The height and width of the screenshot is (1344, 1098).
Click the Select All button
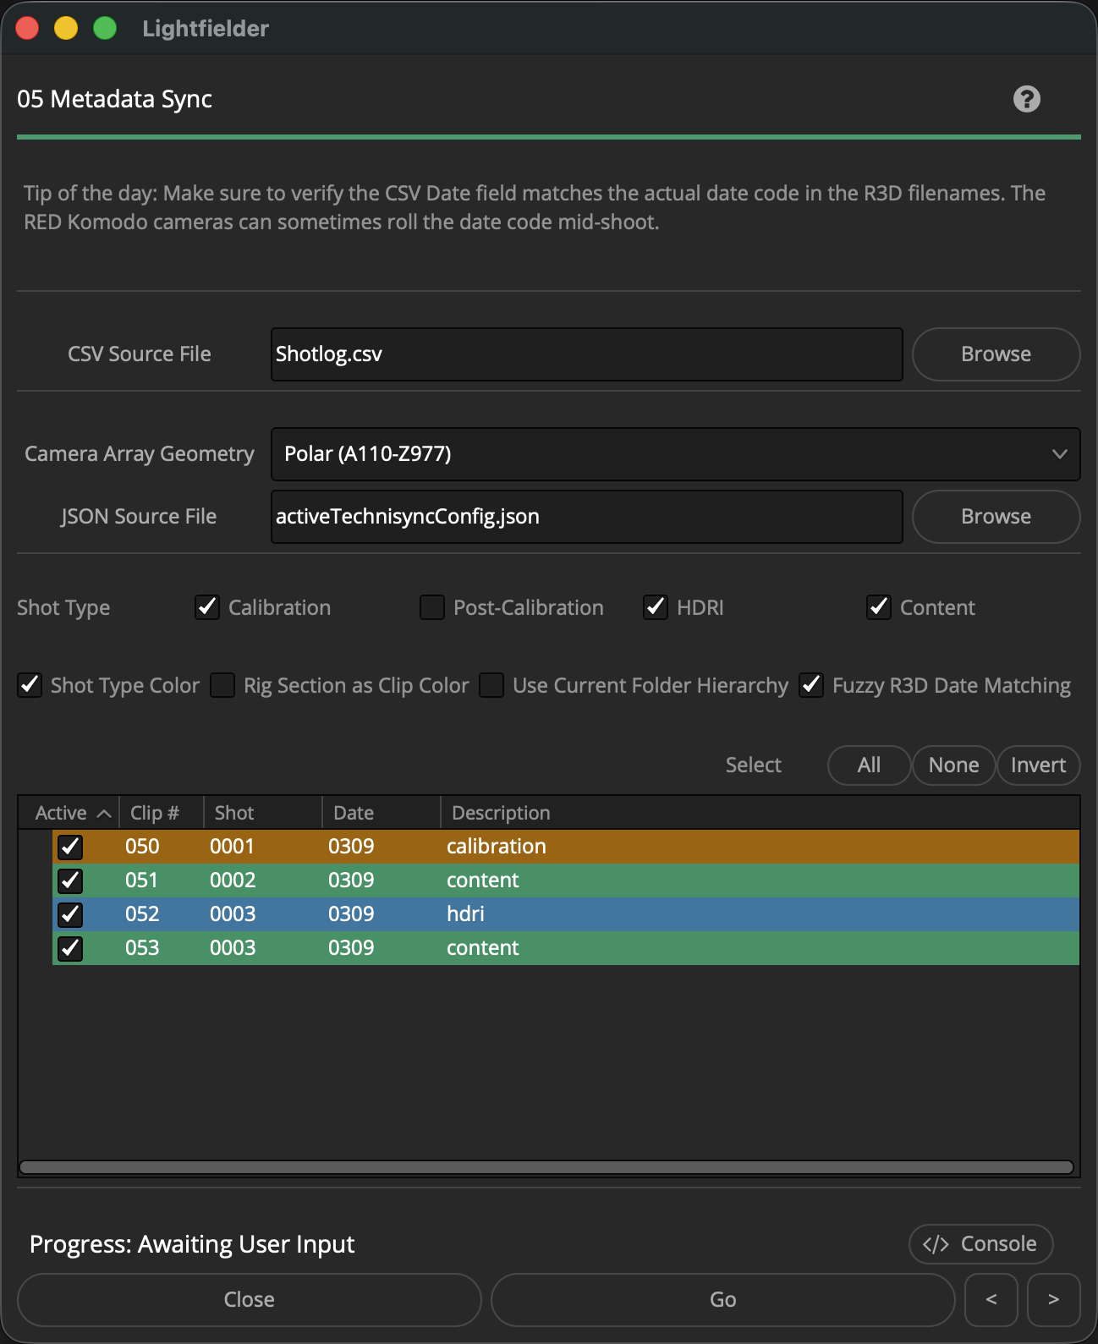pyautogui.click(x=869, y=765)
